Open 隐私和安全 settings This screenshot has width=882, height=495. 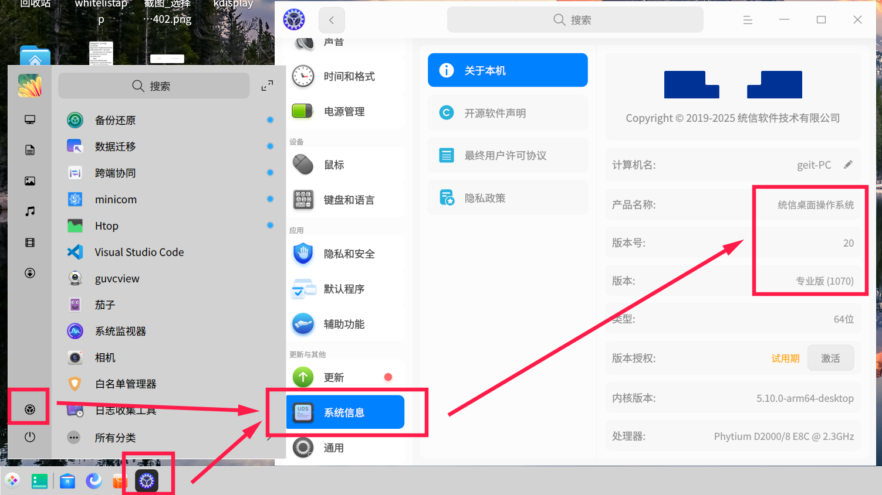point(303,254)
